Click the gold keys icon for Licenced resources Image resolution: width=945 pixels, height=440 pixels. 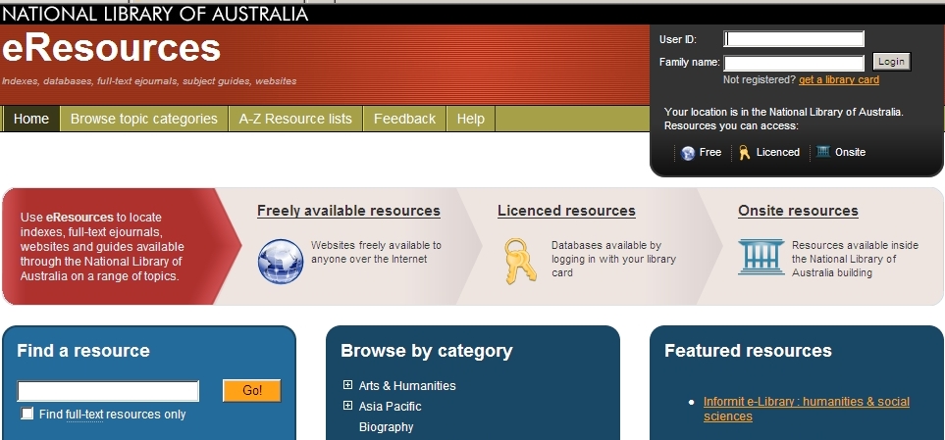pyautogui.click(x=520, y=261)
